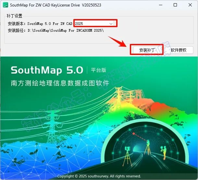This screenshot has height=180, width=198.
Task: Minimize the KeyLicense Drive window
Action: tap(161, 5)
